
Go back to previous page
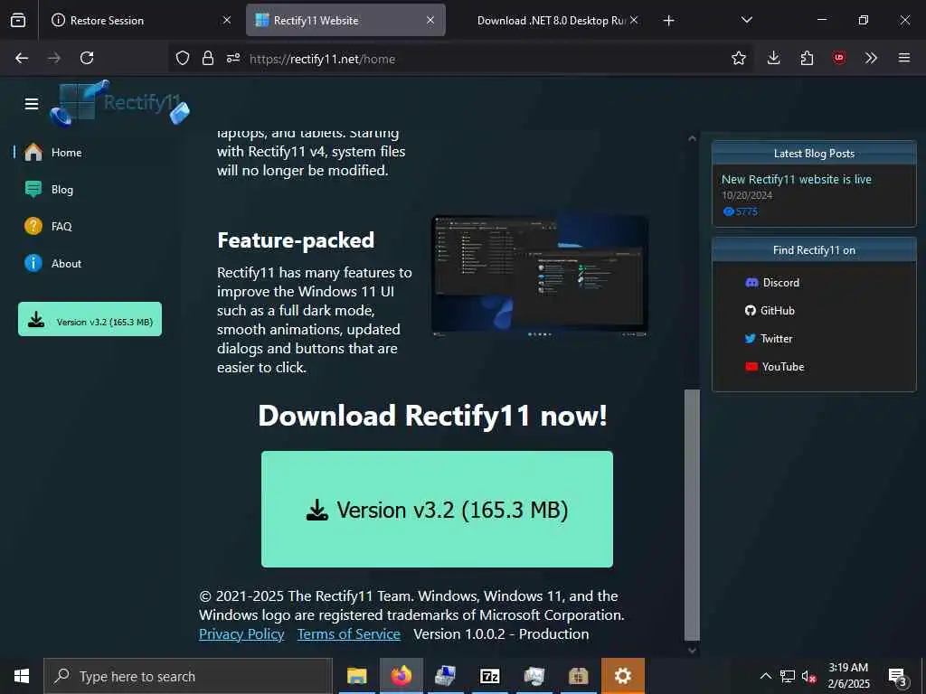[22, 58]
